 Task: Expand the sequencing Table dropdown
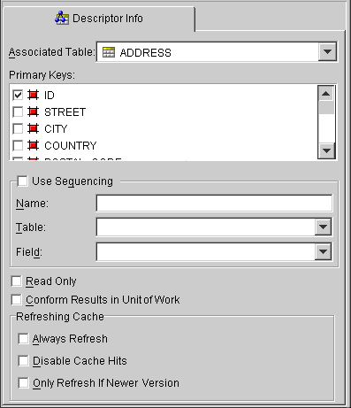coord(323,227)
